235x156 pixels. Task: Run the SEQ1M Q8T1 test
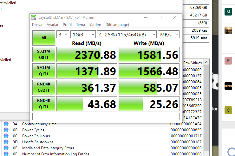click(44, 54)
